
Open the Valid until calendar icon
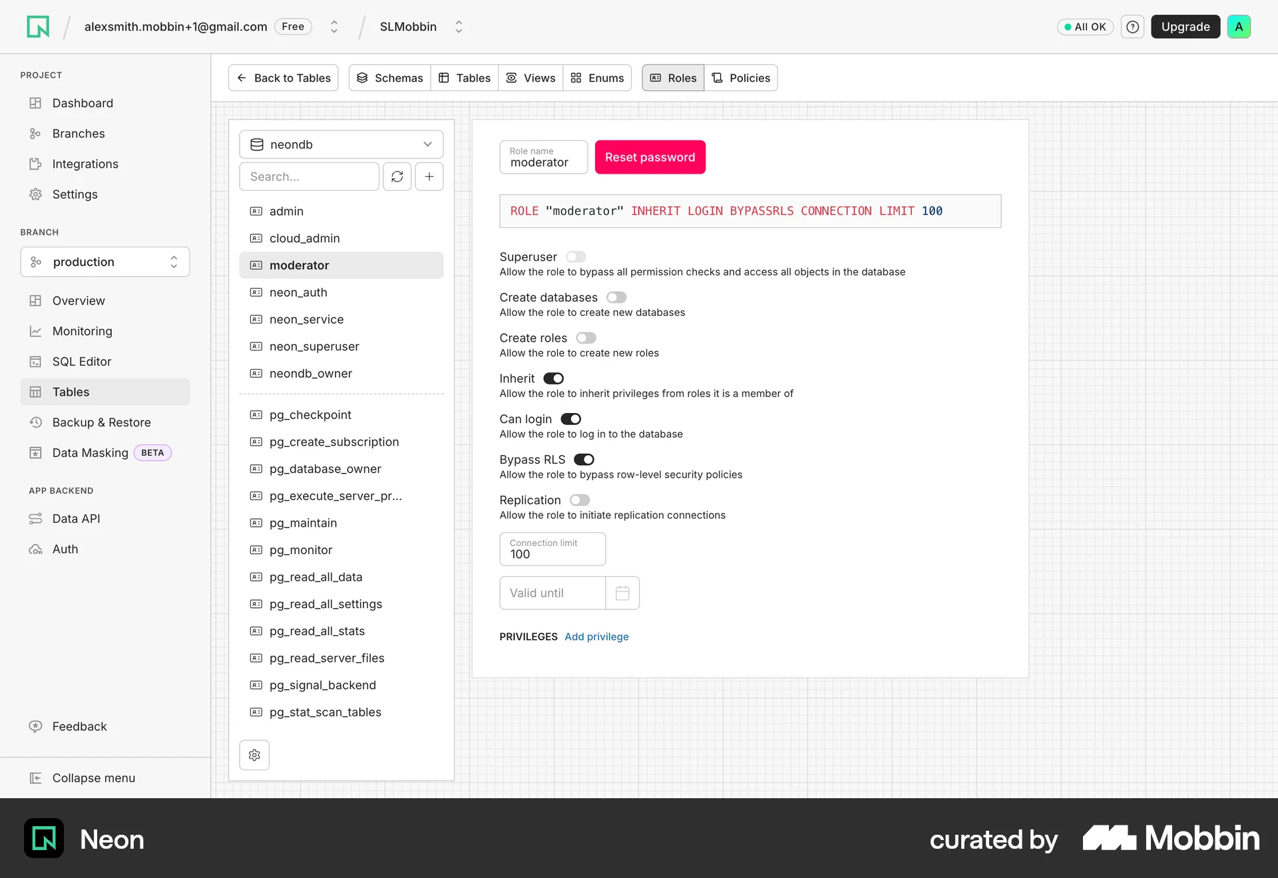pyautogui.click(x=622, y=593)
